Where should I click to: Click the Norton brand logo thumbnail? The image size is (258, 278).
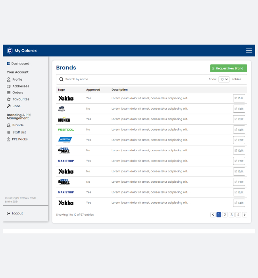[65, 140]
